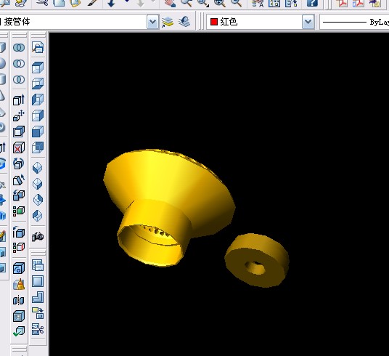The height and width of the screenshot is (356, 389).
Task: Switch to Back view
Action: 38,147
